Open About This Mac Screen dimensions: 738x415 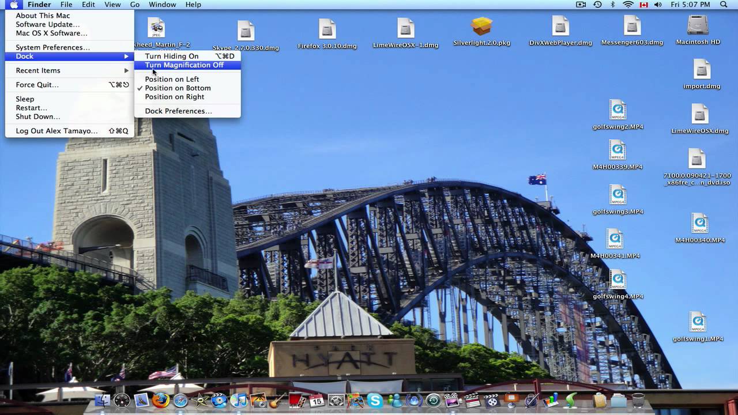(x=70, y=16)
